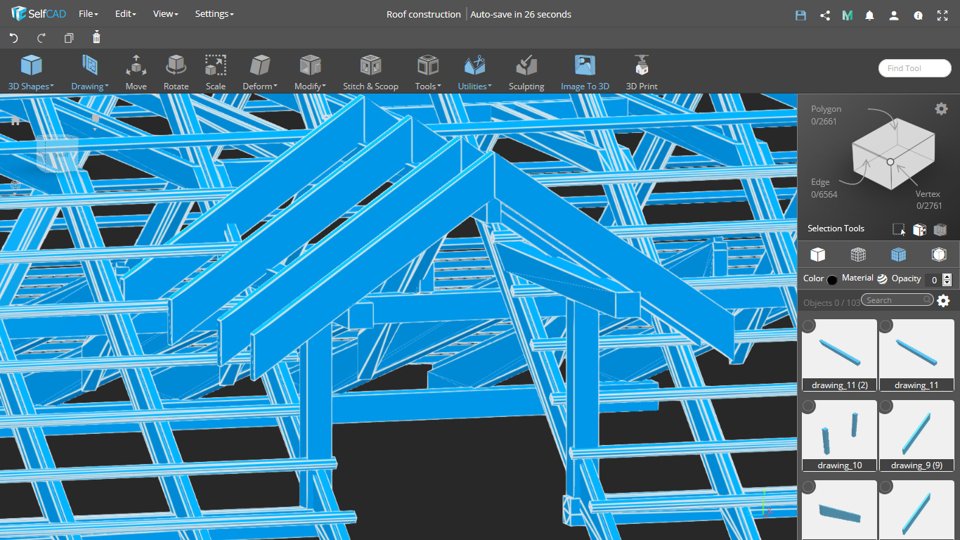Open the File menu
Image resolution: width=960 pixels, height=540 pixels.
coord(89,14)
